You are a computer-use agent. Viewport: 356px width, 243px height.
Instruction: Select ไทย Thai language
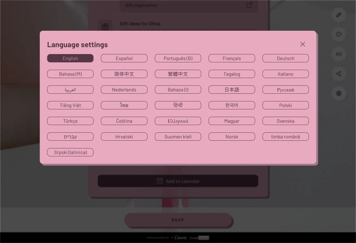coord(124,105)
